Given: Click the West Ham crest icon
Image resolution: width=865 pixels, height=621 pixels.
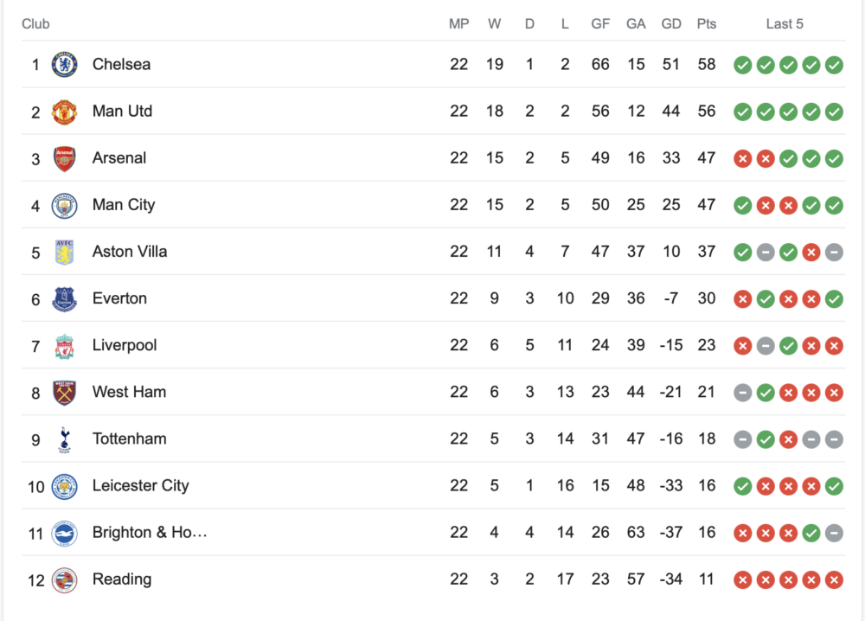Looking at the screenshot, I should 64,392.
